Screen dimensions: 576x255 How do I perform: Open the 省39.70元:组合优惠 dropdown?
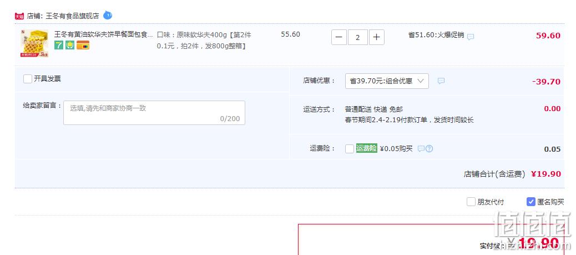point(387,81)
